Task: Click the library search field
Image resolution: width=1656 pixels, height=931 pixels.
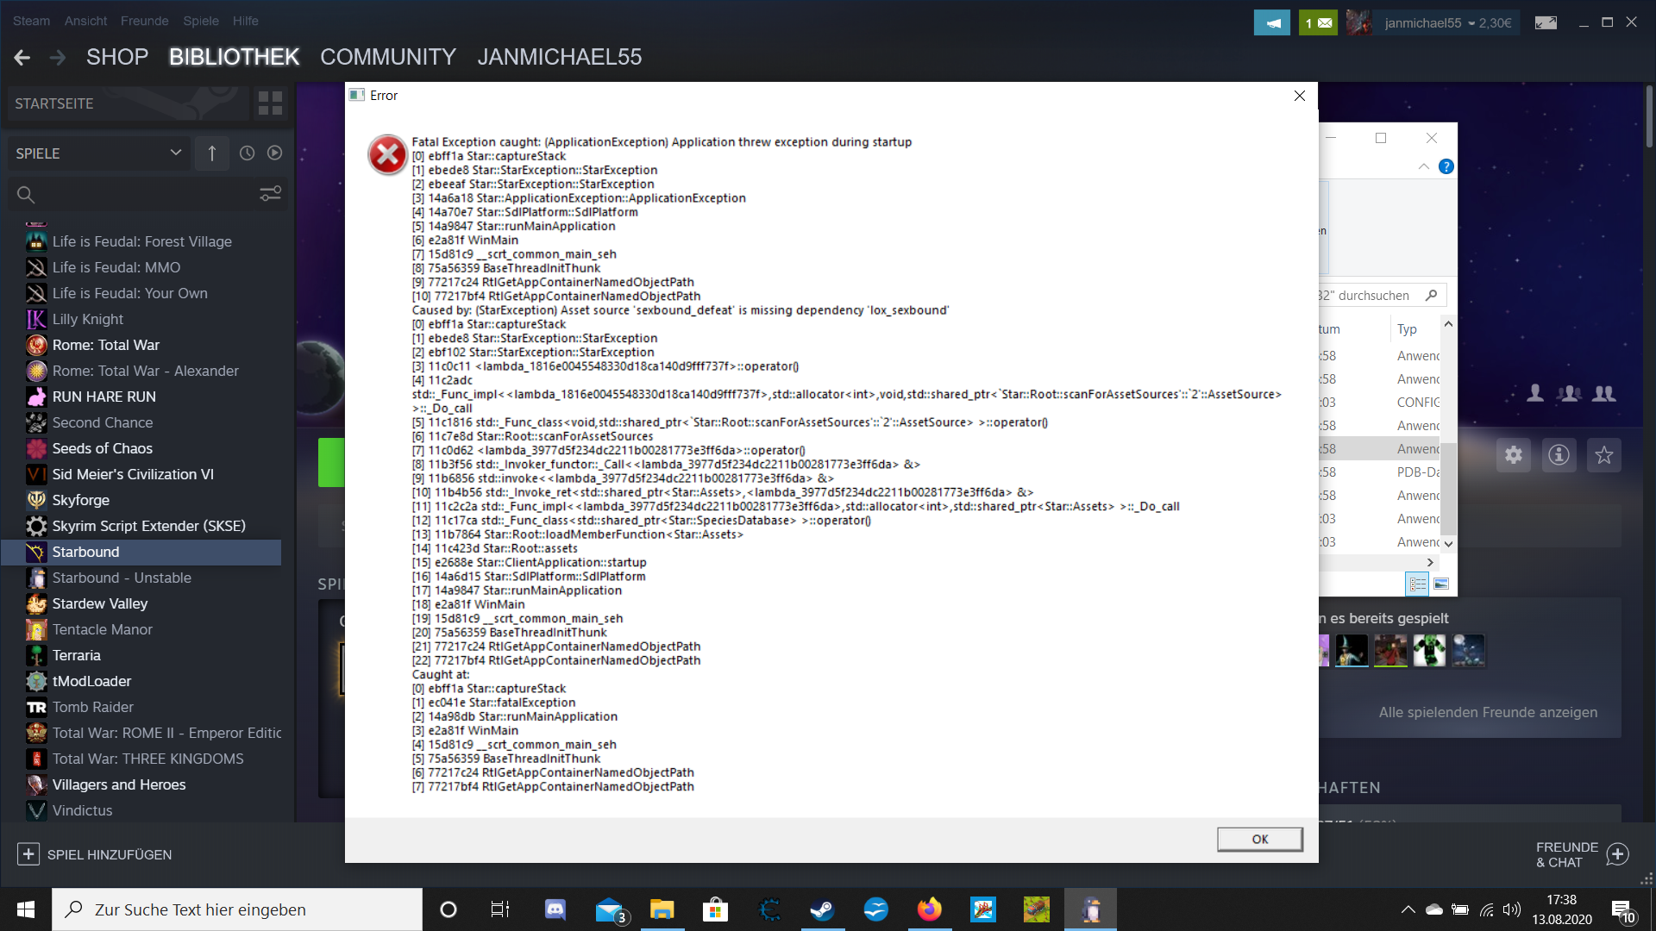Action: 131,195
